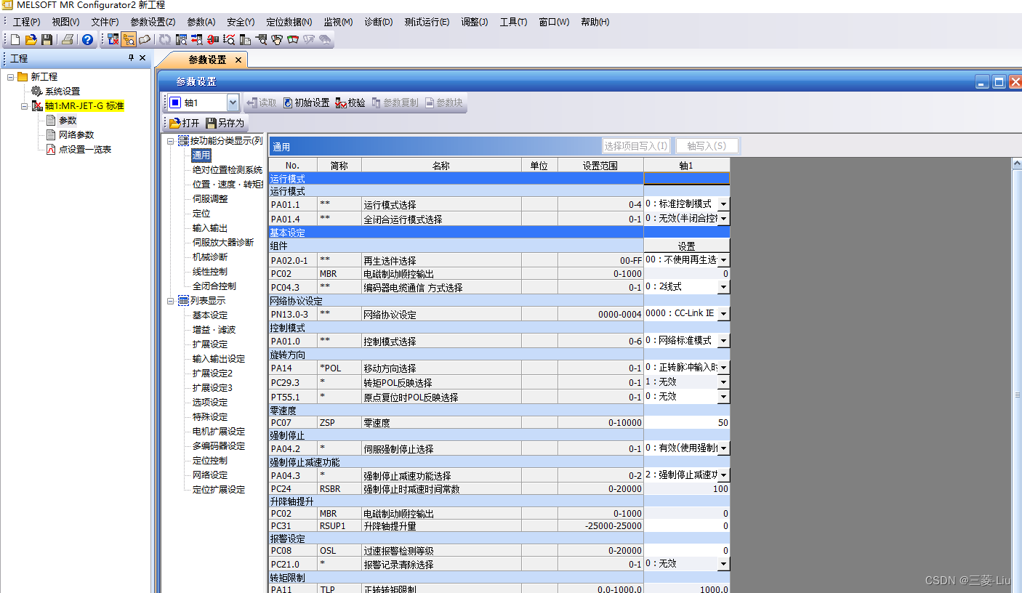
Task: Click the Save project toolbar icon
Action: [47, 39]
